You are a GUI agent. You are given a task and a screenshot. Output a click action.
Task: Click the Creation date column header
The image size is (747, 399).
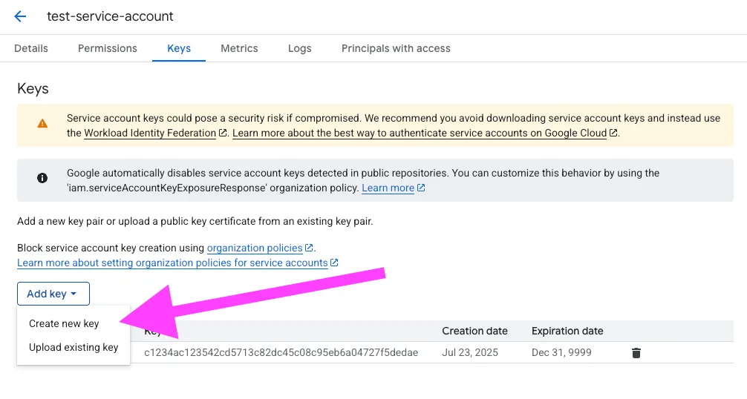(474, 331)
